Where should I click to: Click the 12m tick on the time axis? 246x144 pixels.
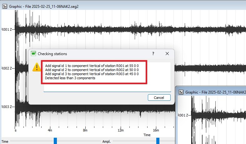point(120,130)
